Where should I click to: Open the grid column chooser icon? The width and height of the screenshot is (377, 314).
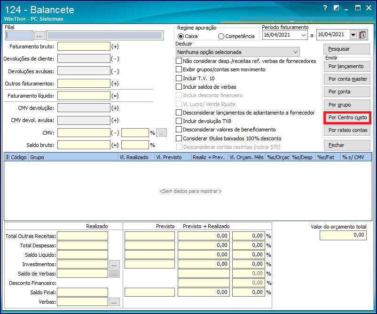coord(7,157)
